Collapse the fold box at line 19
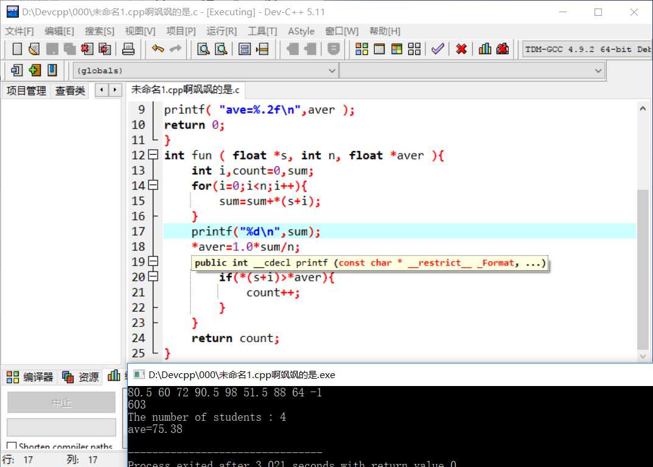This screenshot has height=467, width=653. pos(153,261)
